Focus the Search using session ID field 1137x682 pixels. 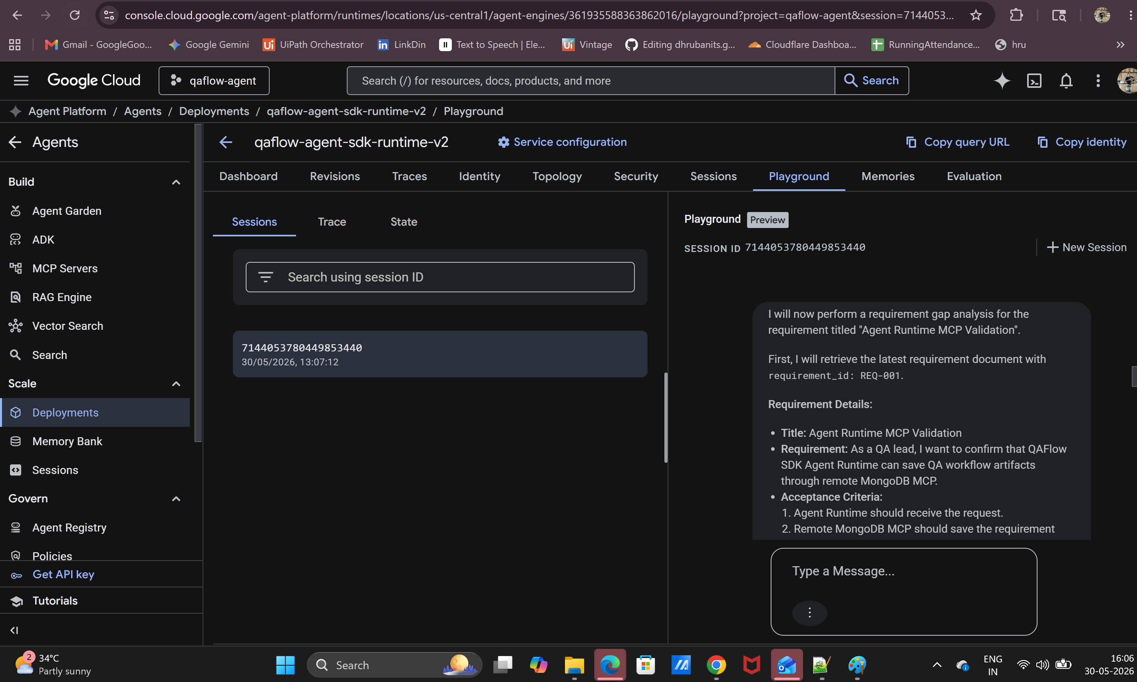tap(440, 277)
